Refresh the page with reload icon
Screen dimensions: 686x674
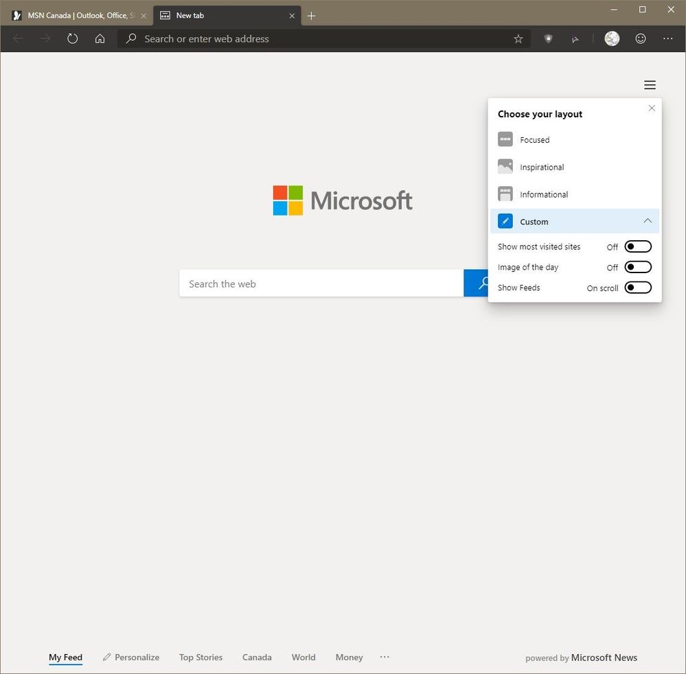[73, 39]
